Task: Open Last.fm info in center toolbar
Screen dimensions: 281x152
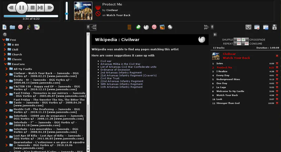Action: [154, 27]
